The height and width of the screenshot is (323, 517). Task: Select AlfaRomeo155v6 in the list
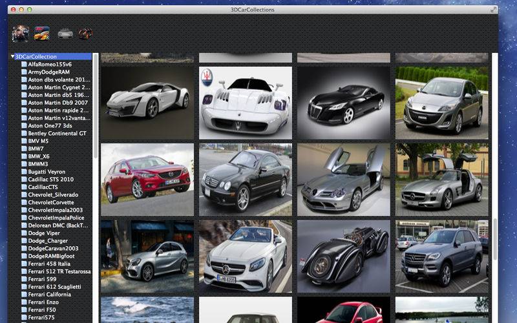(50, 64)
